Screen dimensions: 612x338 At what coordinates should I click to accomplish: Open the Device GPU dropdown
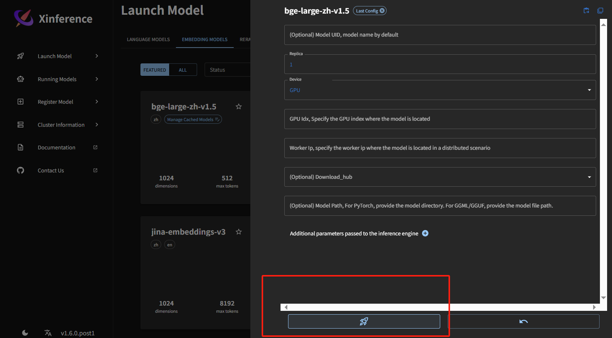tap(440, 90)
